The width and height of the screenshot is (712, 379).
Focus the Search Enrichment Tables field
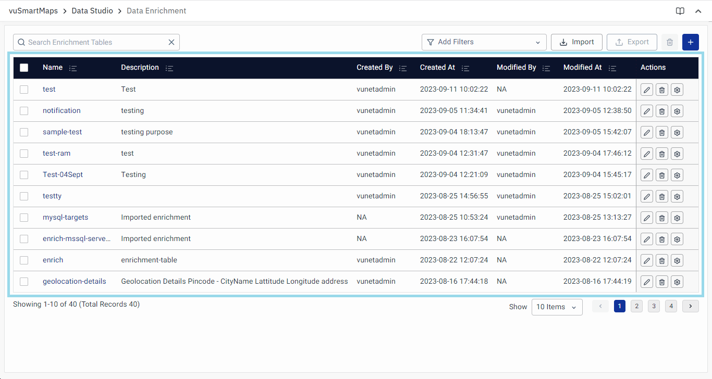pos(96,42)
